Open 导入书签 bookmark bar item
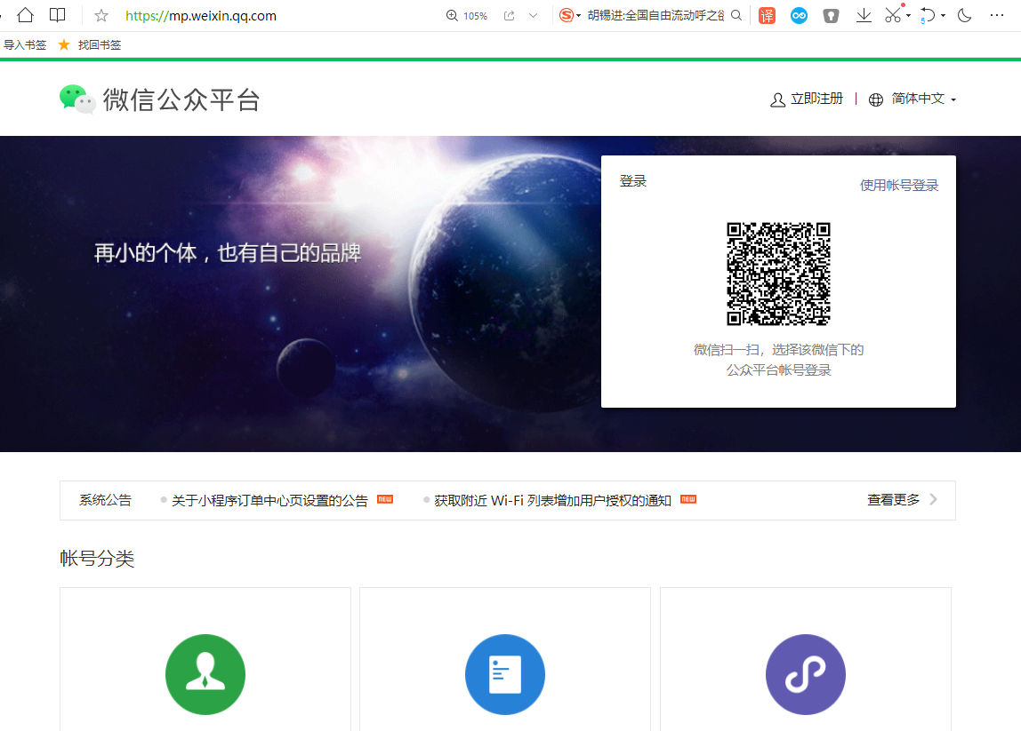This screenshot has height=731, width=1021. click(x=25, y=45)
